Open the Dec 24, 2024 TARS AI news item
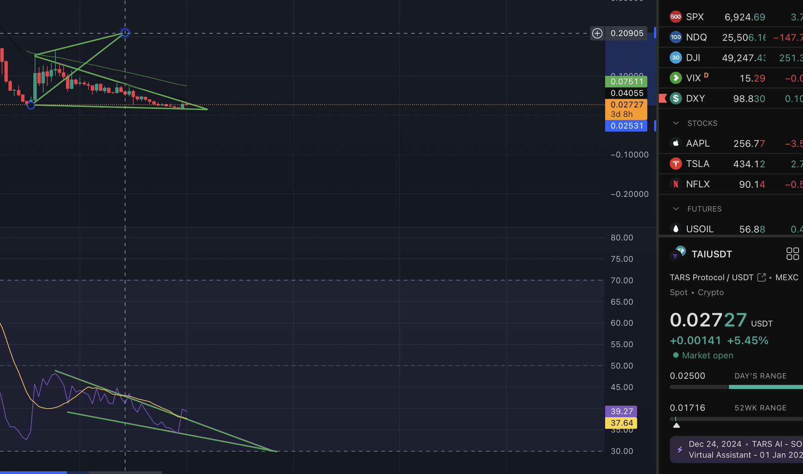The image size is (803, 474). [x=737, y=449]
